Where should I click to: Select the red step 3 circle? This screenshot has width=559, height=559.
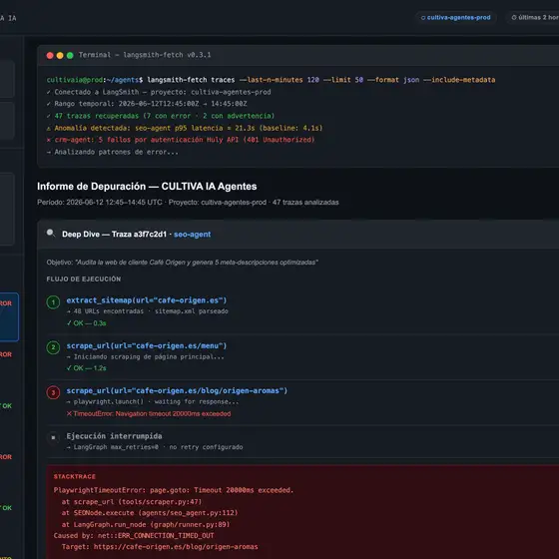click(53, 392)
